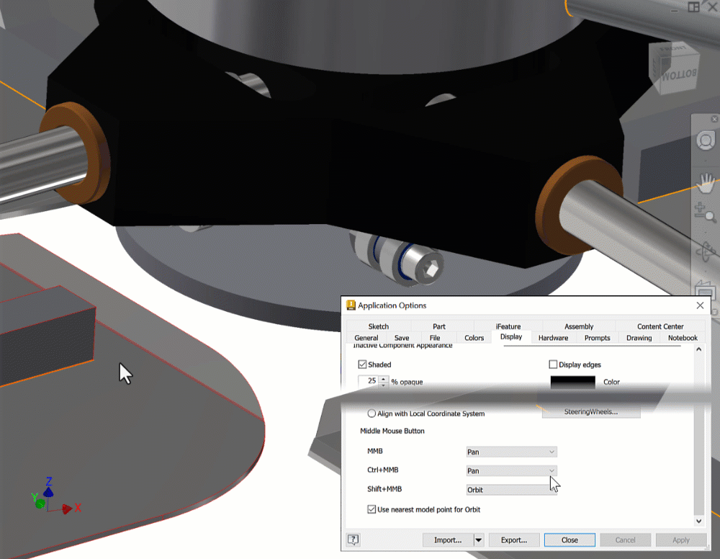This screenshot has height=559, width=720.
Task: Click the black edge Color swatch
Action: click(x=572, y=383)
